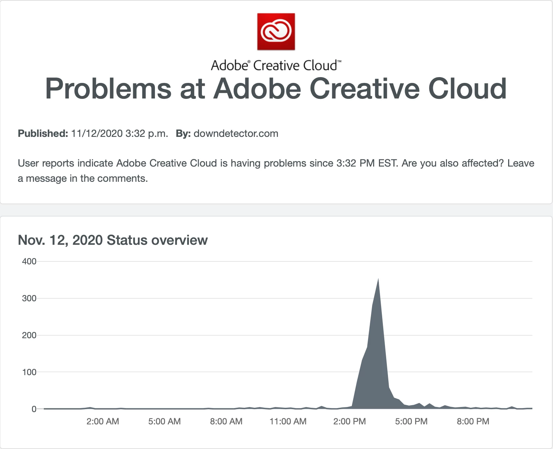Click the '11:00 AM' time axis label
This screenshot has height=449, width=553.
[x=288, y=421]
